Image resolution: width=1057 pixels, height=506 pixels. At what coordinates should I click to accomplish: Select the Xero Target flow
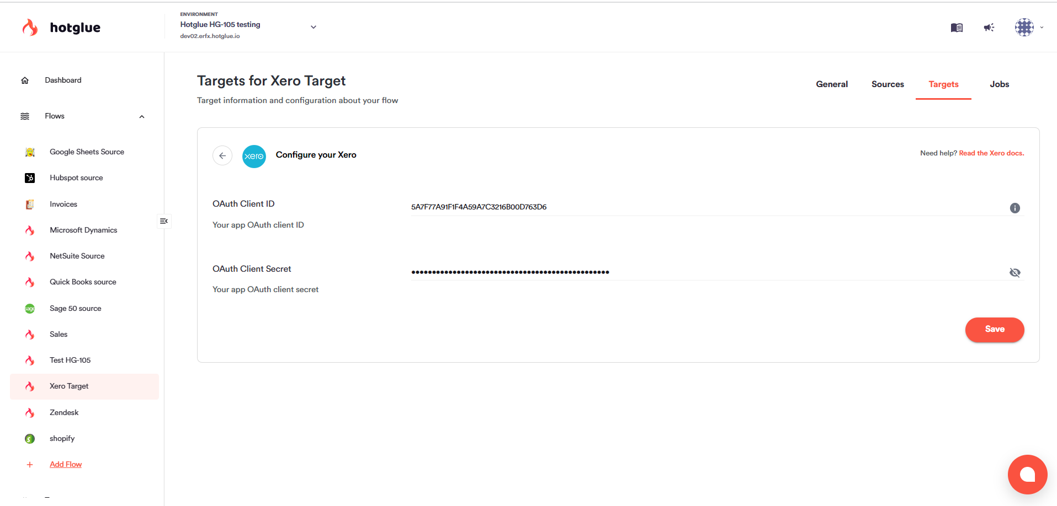click(84, 386)
